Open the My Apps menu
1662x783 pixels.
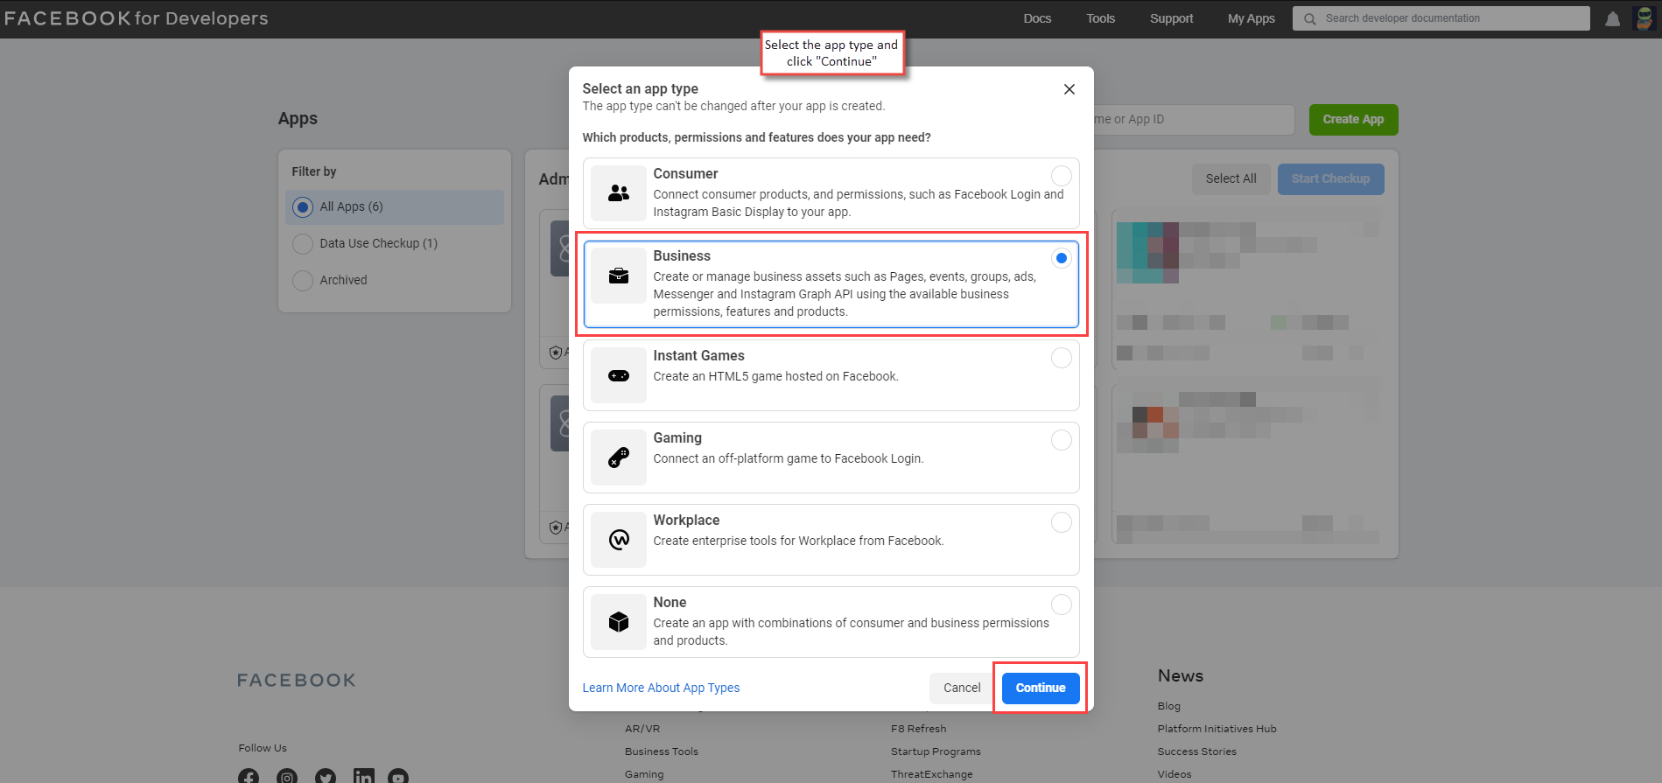tap(1251, 18)
